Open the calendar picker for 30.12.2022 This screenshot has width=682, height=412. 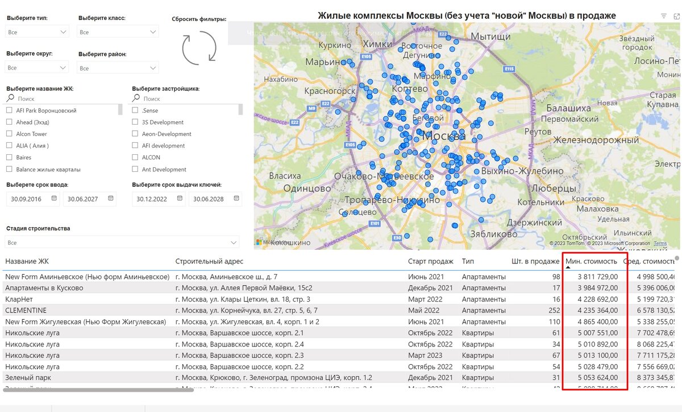coord(180,199)
